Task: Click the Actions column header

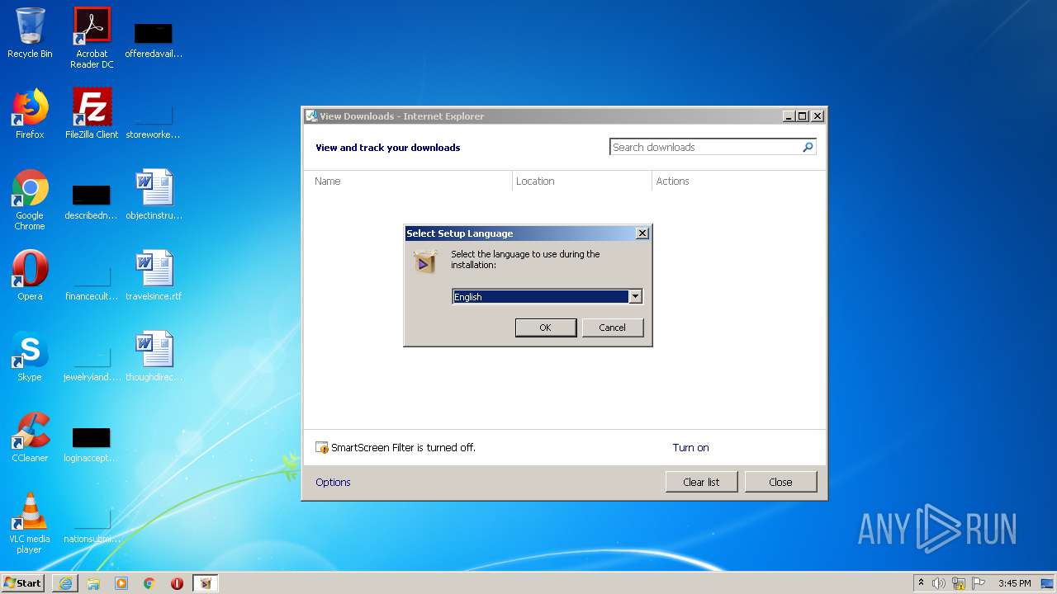Action: click(738, 181)
